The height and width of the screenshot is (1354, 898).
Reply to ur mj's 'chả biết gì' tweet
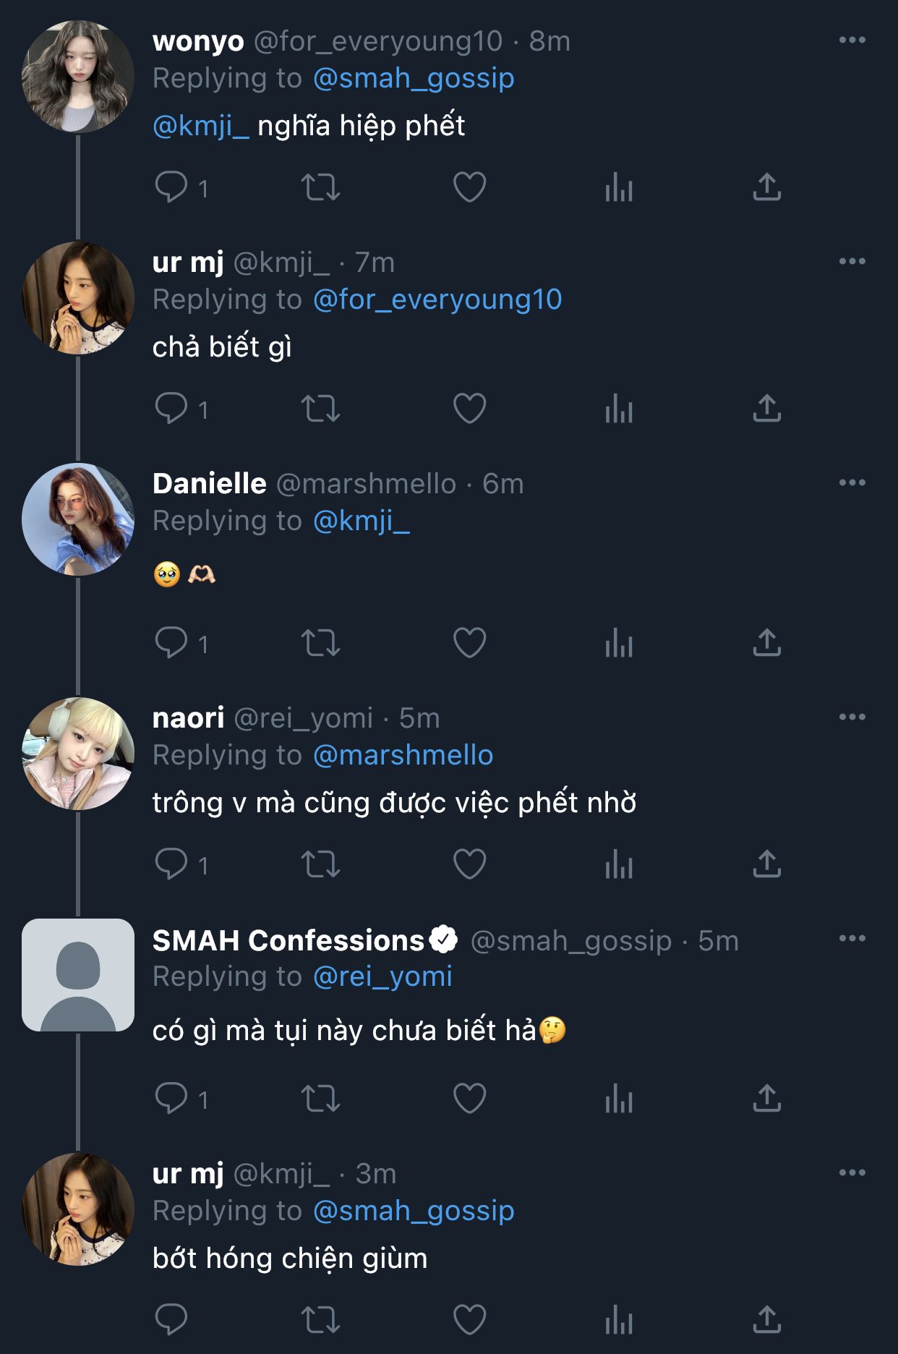coord(171,409)
